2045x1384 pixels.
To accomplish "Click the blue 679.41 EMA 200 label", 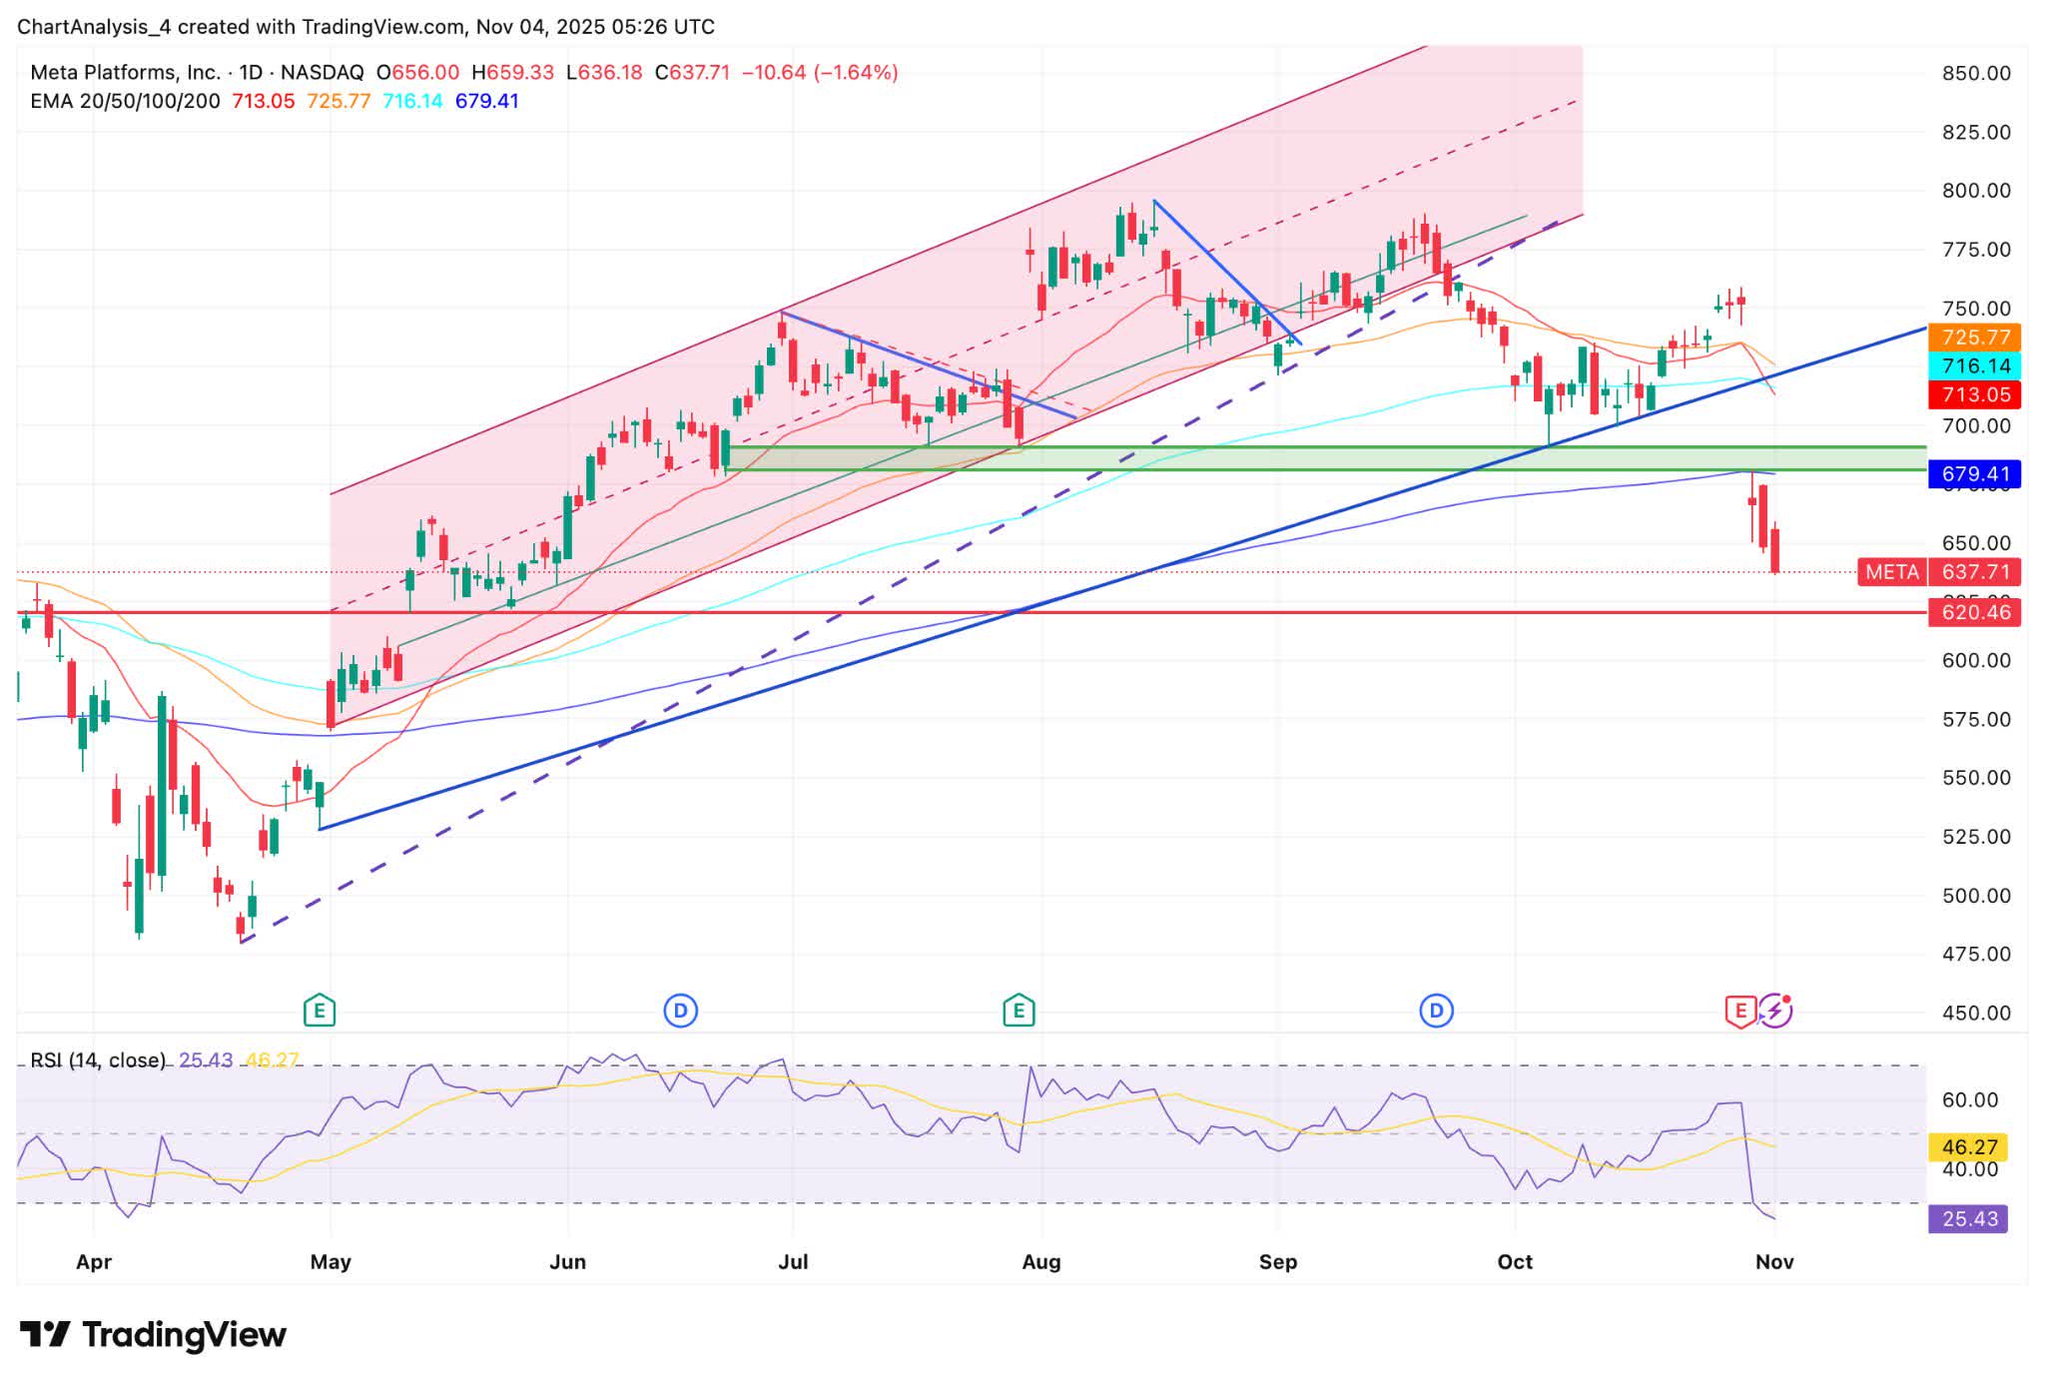I will pos(1975,473).
